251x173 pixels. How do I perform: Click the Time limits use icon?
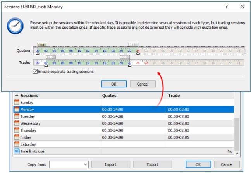pyautogui.click(x=17, y=151)
